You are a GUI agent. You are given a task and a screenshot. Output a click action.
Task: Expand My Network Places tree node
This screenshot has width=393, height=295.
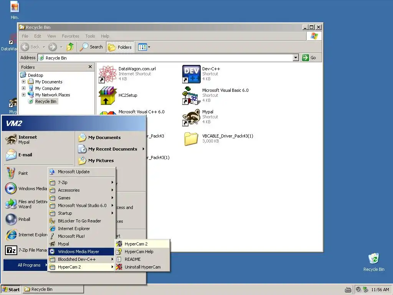click(23, 94)
